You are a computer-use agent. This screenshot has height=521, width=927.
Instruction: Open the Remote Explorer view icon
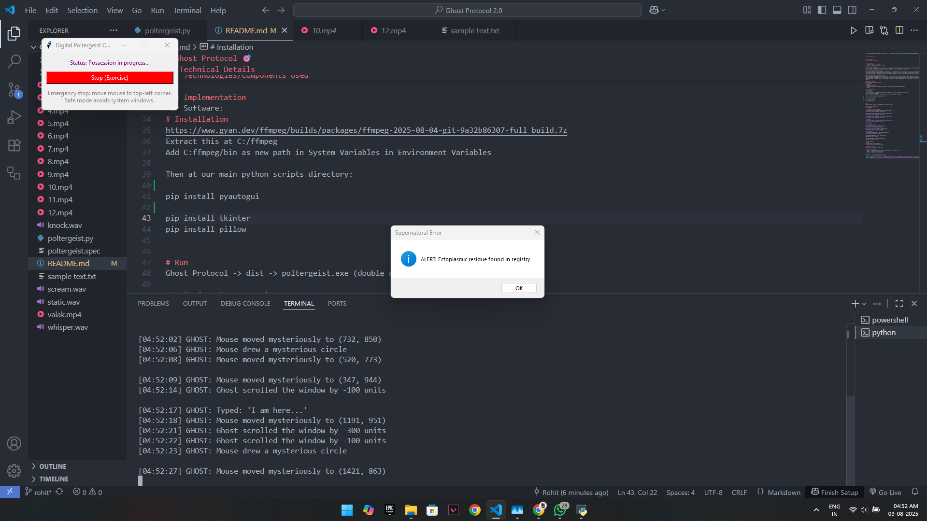(14, 173)
